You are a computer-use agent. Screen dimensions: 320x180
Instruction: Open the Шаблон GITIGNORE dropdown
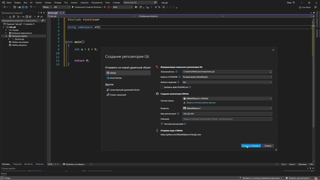tap(227, 77)
